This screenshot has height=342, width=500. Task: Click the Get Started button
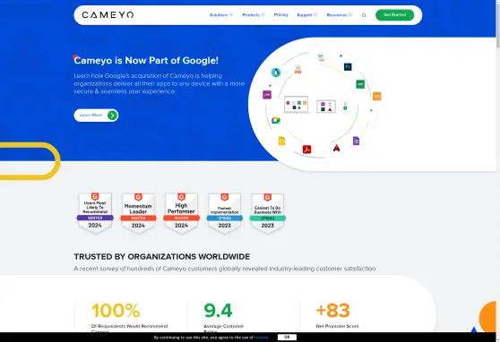(x=395, y=15)
